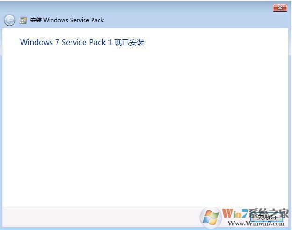
Task: Click the back arrow button
Action: (9, 20)
